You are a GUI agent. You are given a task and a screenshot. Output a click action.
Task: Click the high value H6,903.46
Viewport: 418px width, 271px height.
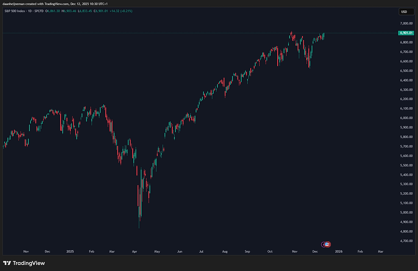point(69,11)
